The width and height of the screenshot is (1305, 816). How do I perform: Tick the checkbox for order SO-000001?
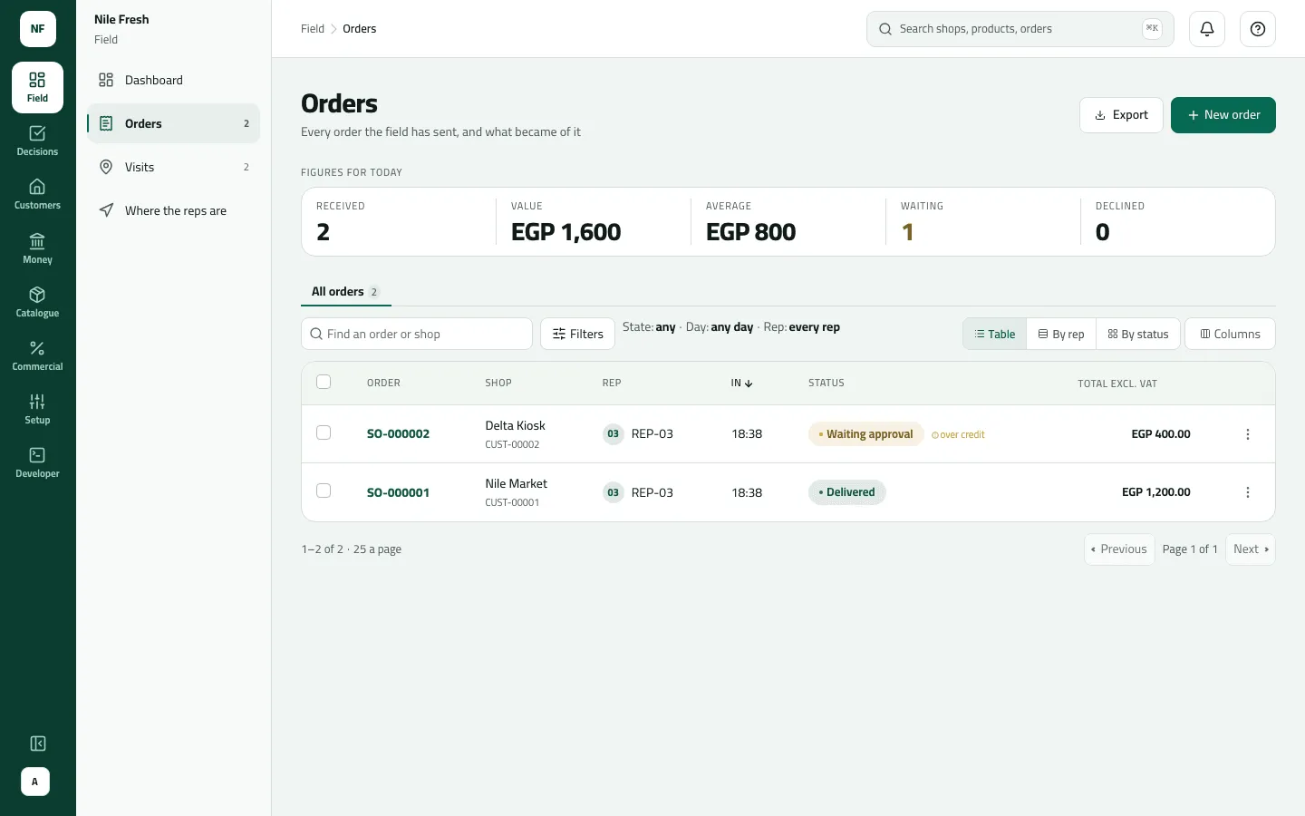[x=324, y=491]
